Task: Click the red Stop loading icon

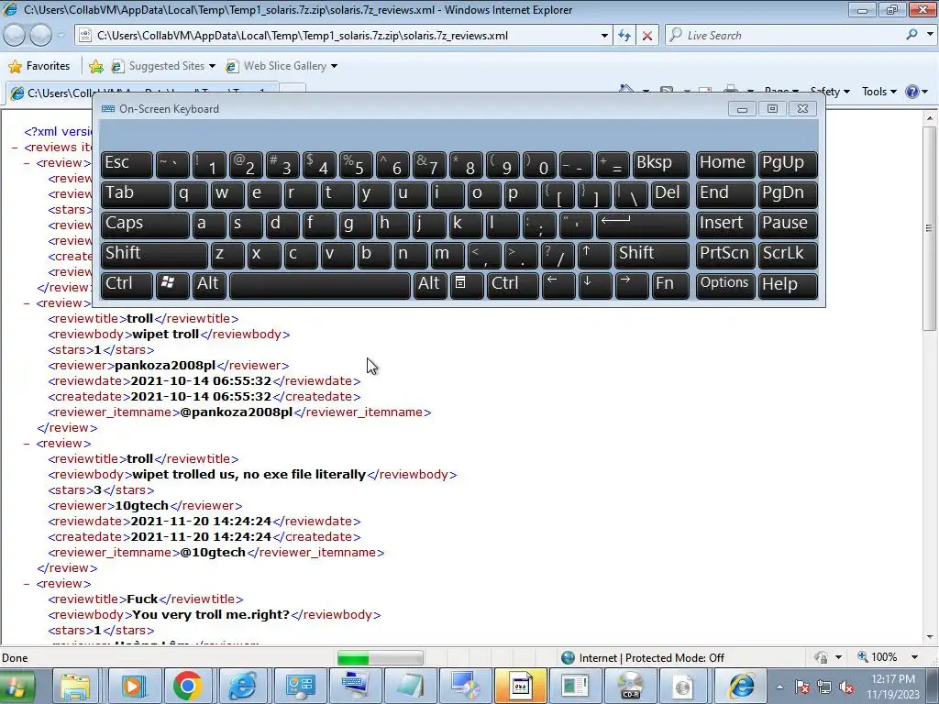Action: pos(647,36)
